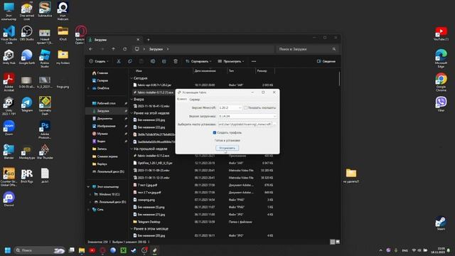Open Unity Hub desktop icon

coord(9,57)
